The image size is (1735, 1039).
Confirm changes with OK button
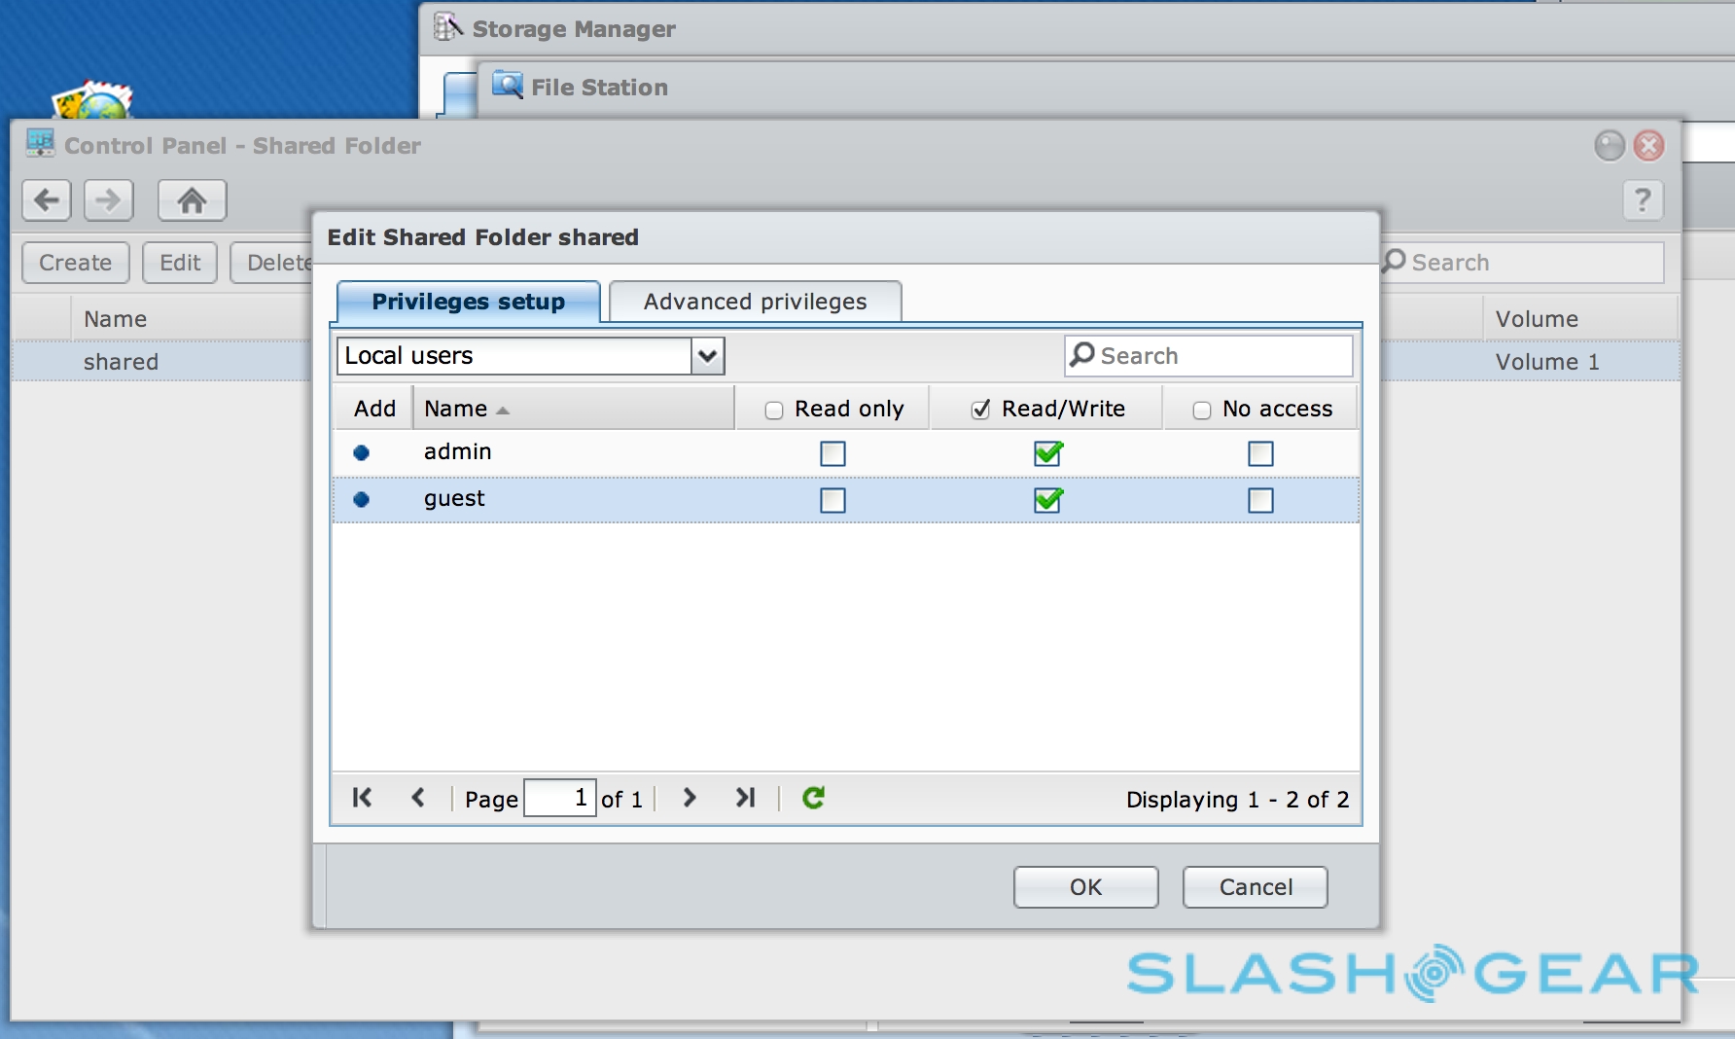[x=1086, y=887]
